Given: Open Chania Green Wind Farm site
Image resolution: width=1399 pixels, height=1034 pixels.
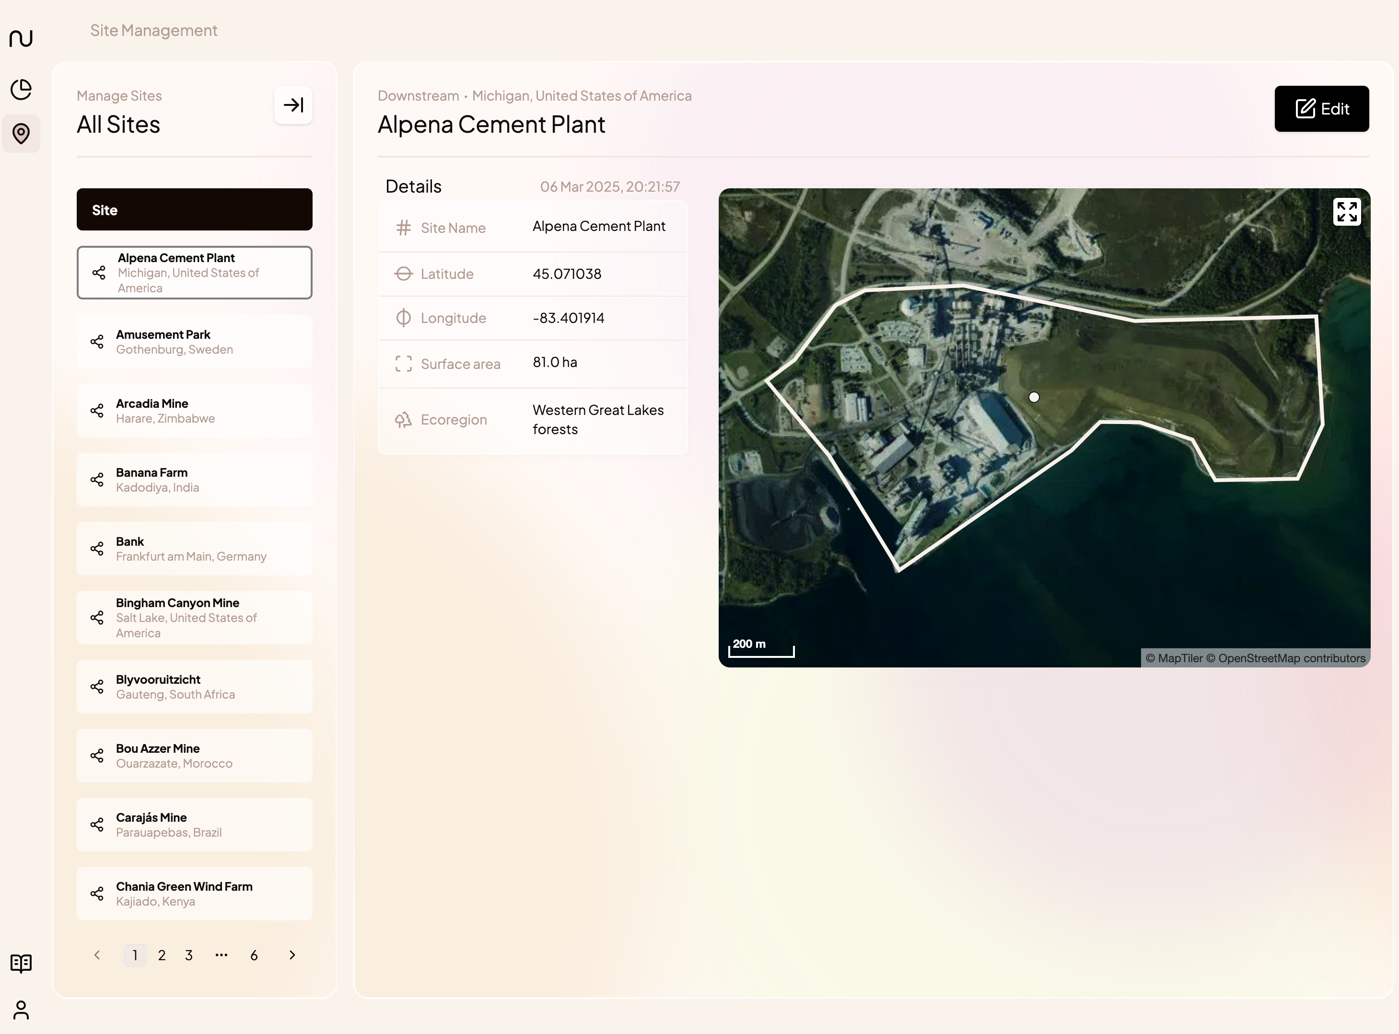Looking at the screenshot, I should pyautogui.click(x=194, y=894).
